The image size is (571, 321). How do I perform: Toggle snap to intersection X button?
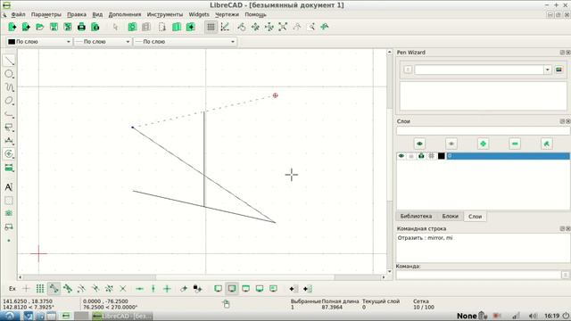click(123, 289)
